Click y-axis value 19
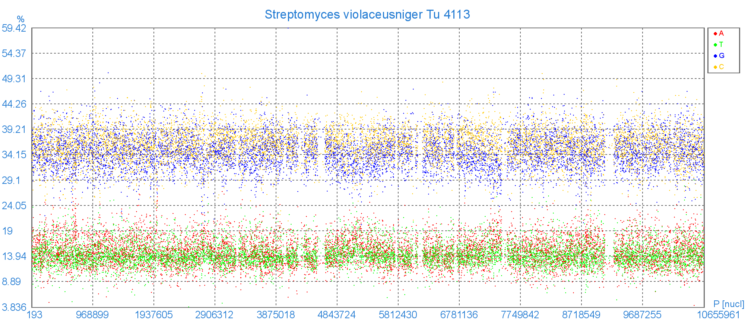 coord(7,231)
